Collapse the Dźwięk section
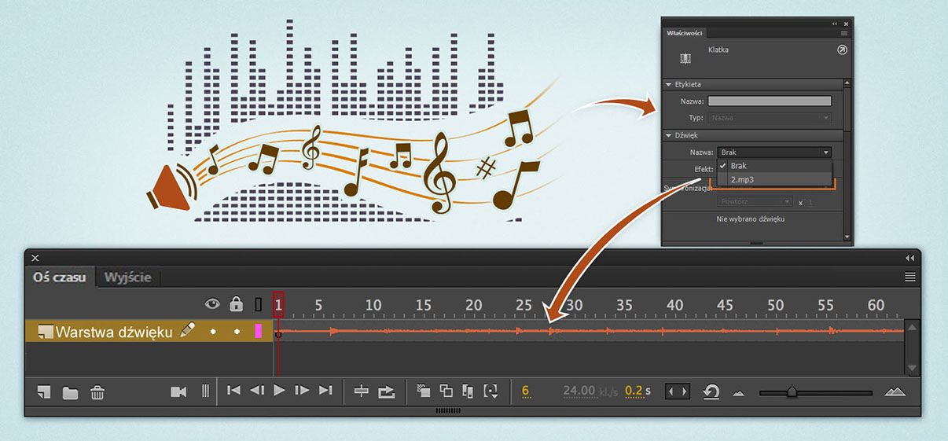The height and width of the screenshot is (441, 948). pos(669,135)
